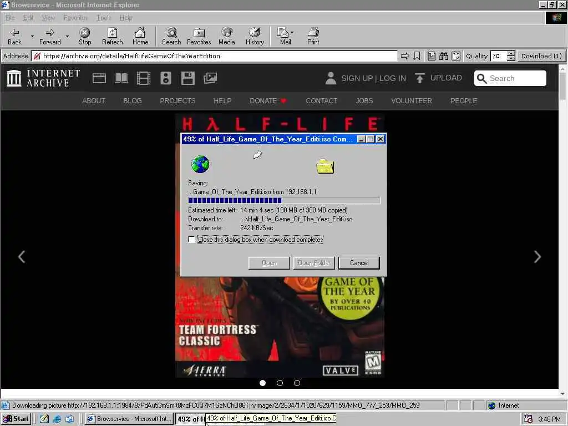
Task: Click the Windows Start button
Action: point(16,419)
